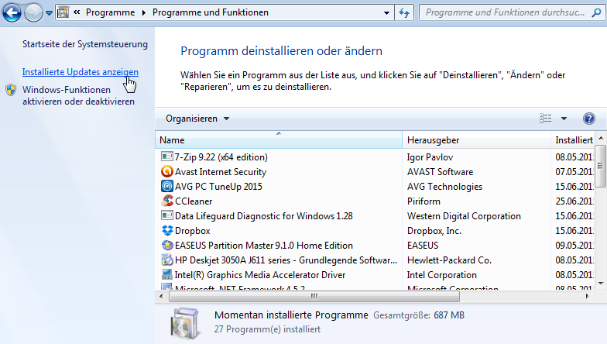Open the Organisieren menu
Viewport: 607px width, 344px height.
(197, 119)
